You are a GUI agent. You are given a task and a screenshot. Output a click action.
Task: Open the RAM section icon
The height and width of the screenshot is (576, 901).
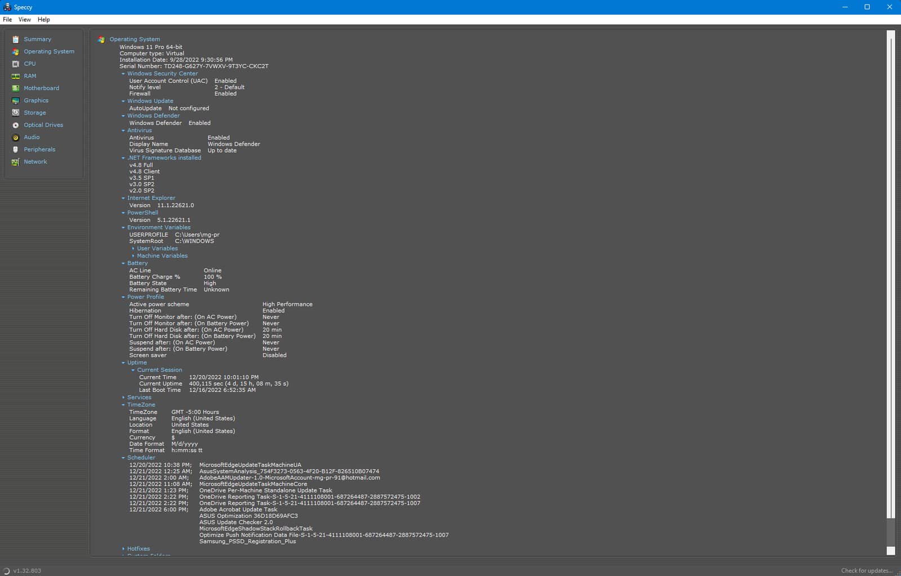[x=16, y=76]
